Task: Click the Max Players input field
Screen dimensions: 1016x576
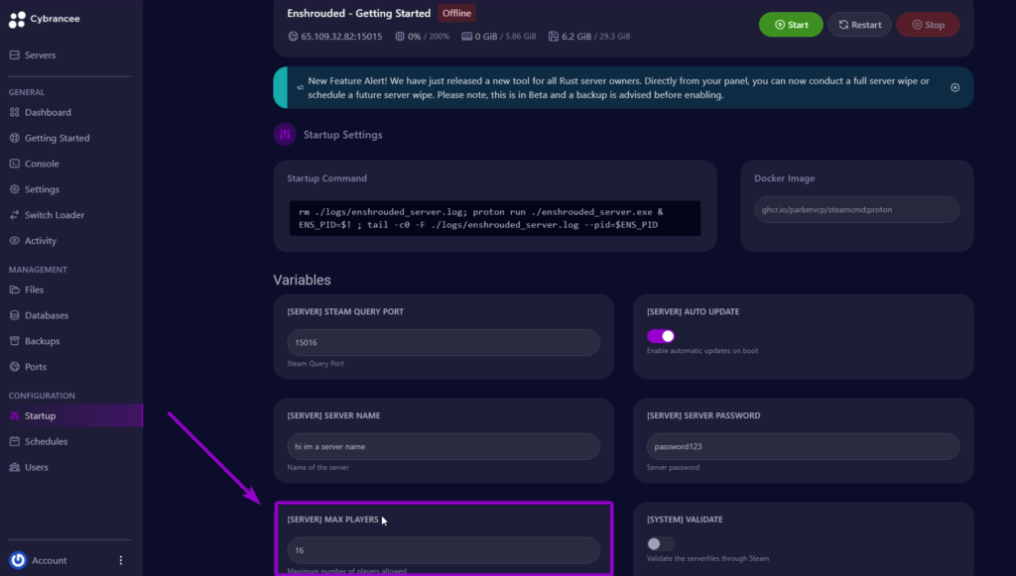Action: 444,550
